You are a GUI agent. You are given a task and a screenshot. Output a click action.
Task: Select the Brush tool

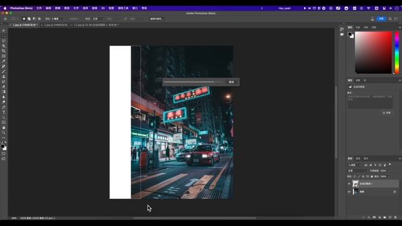coord(4,72)
